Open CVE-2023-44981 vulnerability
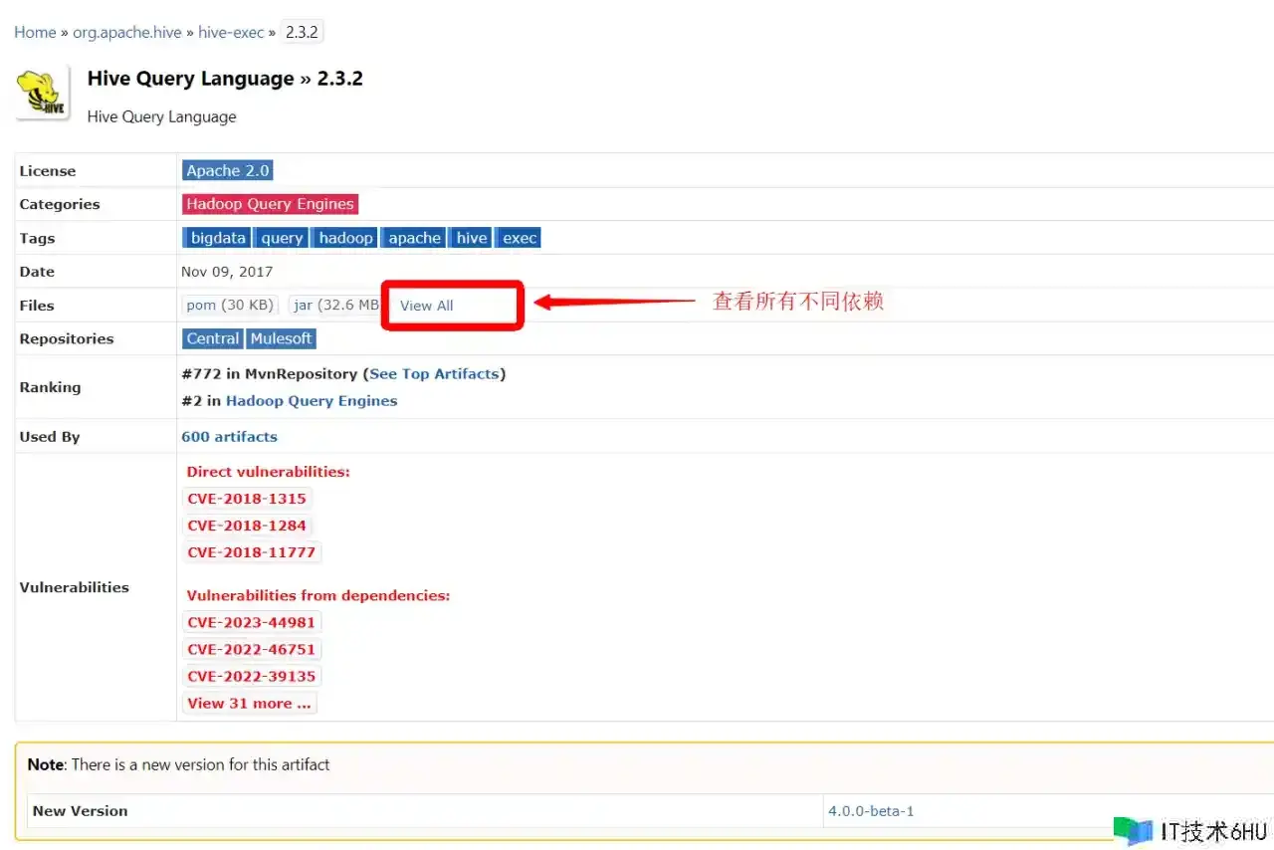 pos(251,622)
